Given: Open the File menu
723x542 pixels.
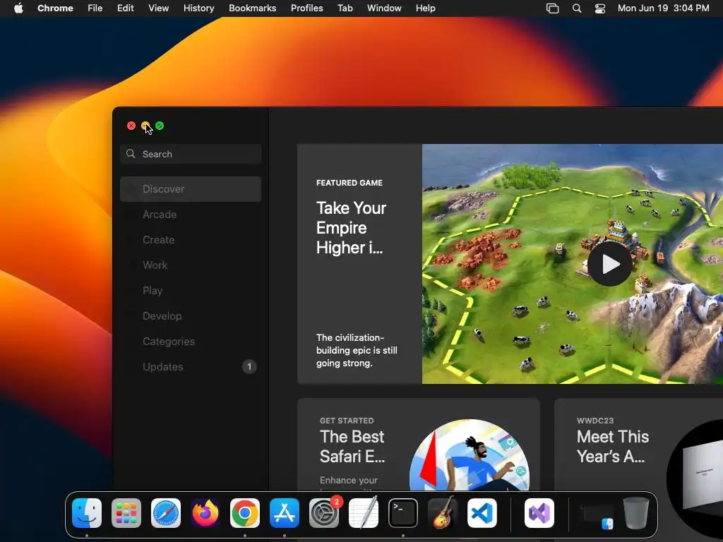Looking at the screenshot, I should coord(95,8).
